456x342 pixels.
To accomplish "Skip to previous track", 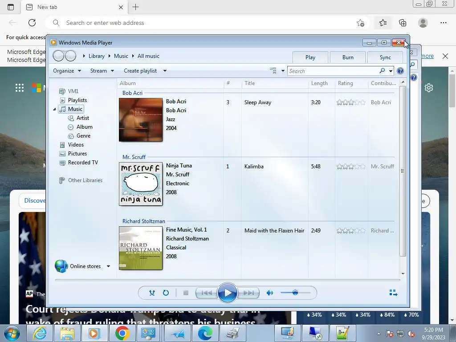I will click(207, 293).
